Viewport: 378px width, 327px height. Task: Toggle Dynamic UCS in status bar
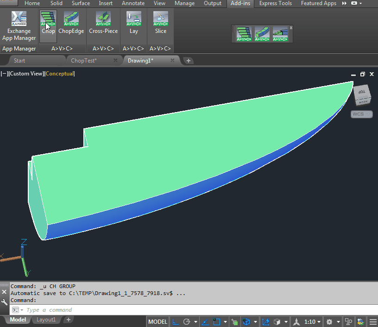click(266, 322)
